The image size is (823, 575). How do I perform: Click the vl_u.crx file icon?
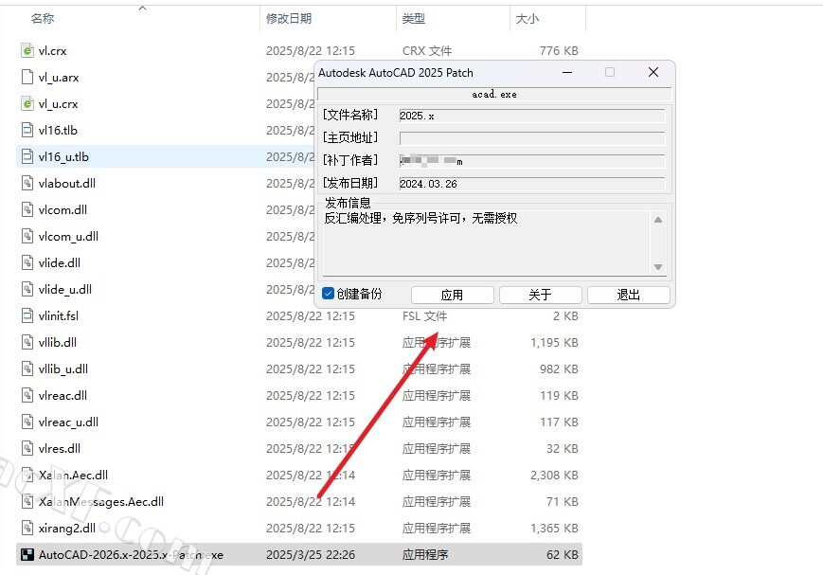click(27, 103)
